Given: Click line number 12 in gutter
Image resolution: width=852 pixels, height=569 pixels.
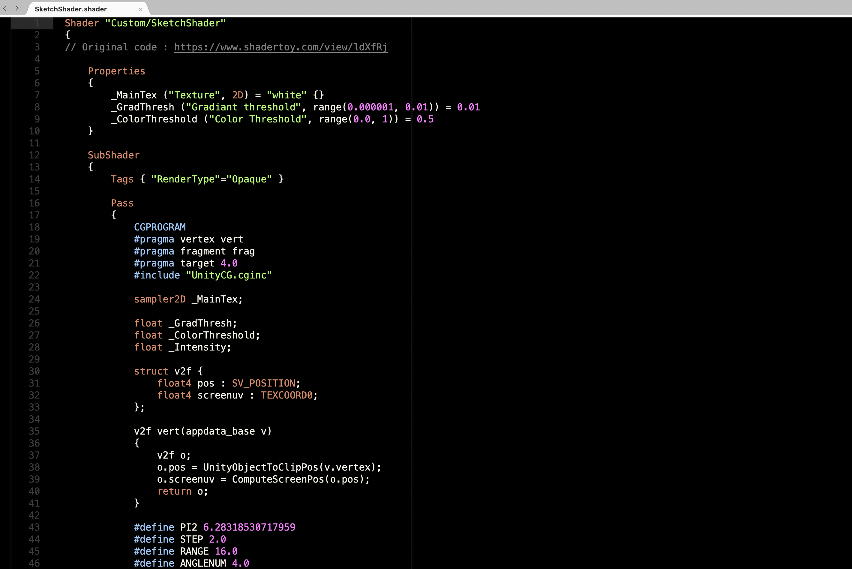Looking at the screenshot, I should point(34,155).
